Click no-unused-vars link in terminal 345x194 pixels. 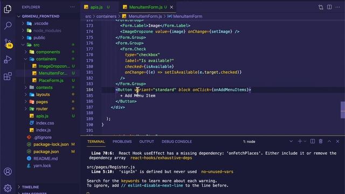217,172
